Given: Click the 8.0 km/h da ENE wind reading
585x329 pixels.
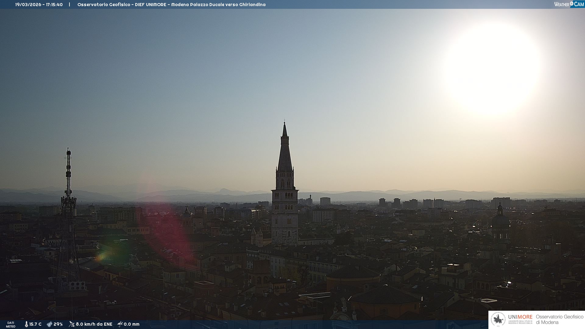Looking at the screenshot, I should click(x=94, y=324).
